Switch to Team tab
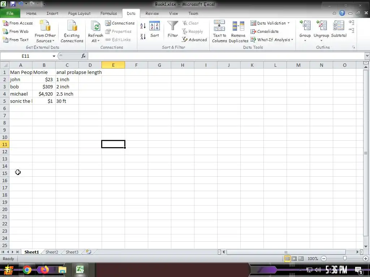The height and width of the screenshot is (277, 370). coord(193,13)
